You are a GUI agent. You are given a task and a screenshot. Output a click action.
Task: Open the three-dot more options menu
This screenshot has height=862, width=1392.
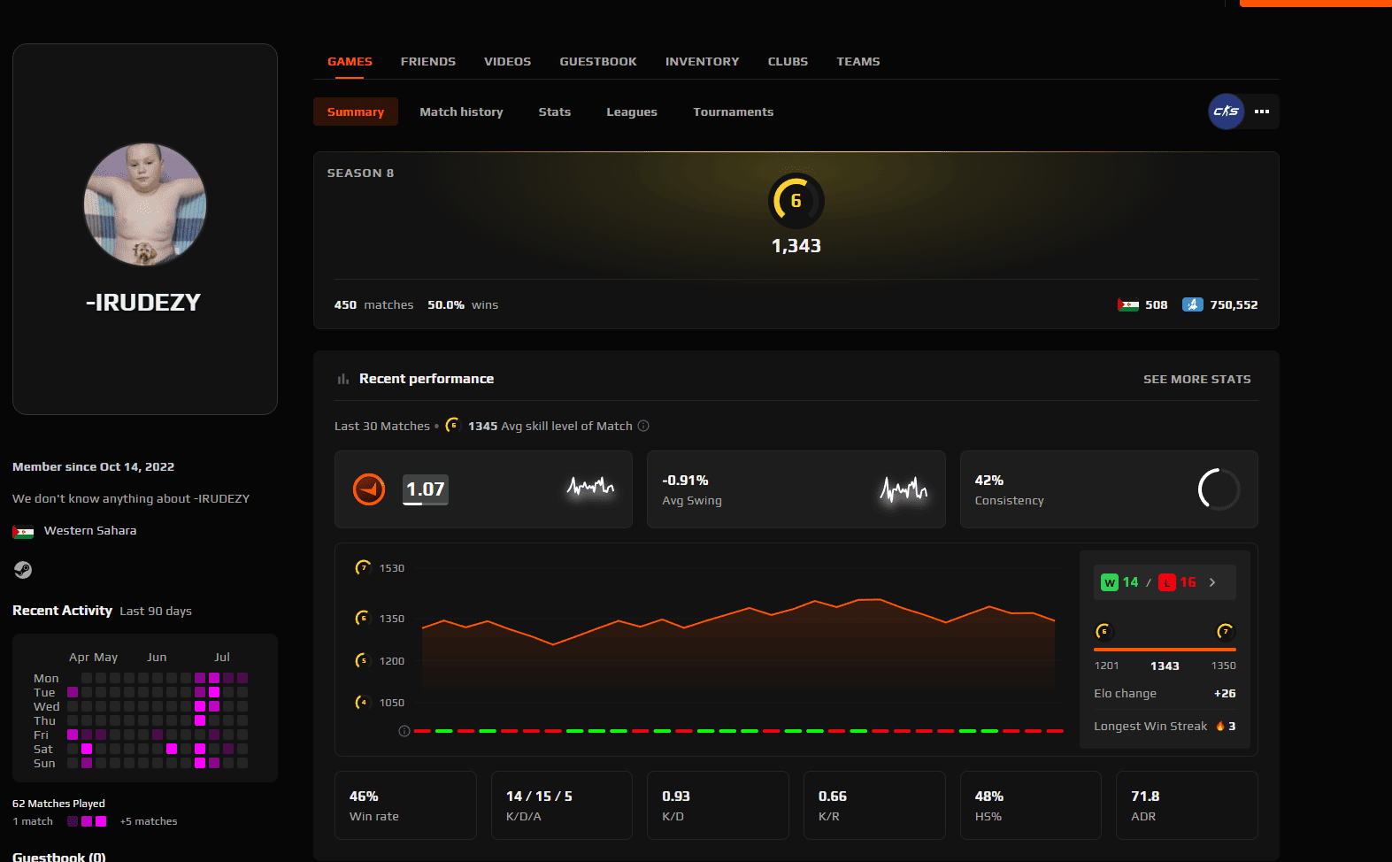click(x=1262, y=112)
